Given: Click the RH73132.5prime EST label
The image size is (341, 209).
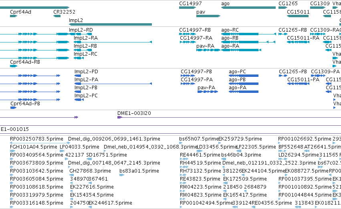Looking at the screenshot, I should tap(200, 171).
